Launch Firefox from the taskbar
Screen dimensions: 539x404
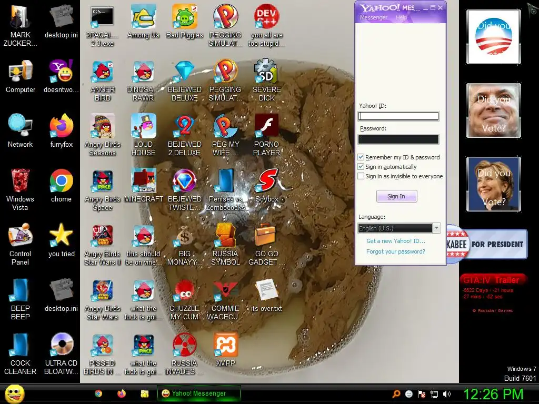click(x=122, y=393)
